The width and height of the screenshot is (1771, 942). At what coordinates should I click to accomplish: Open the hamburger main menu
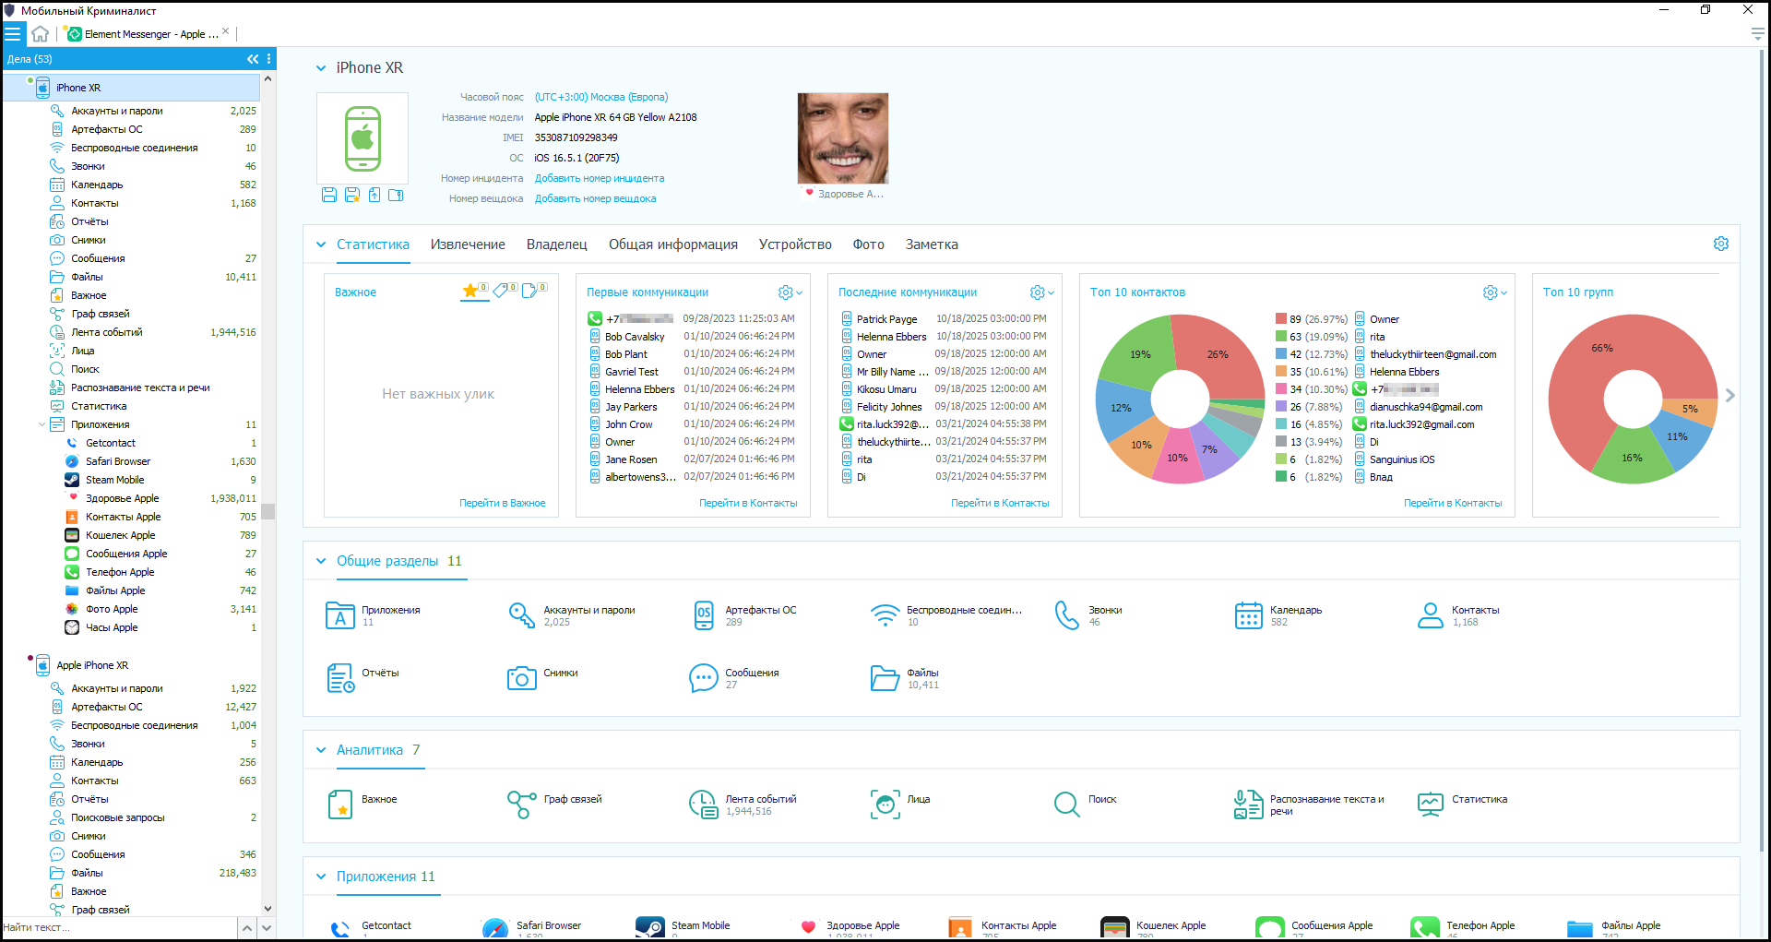(13, 34)
